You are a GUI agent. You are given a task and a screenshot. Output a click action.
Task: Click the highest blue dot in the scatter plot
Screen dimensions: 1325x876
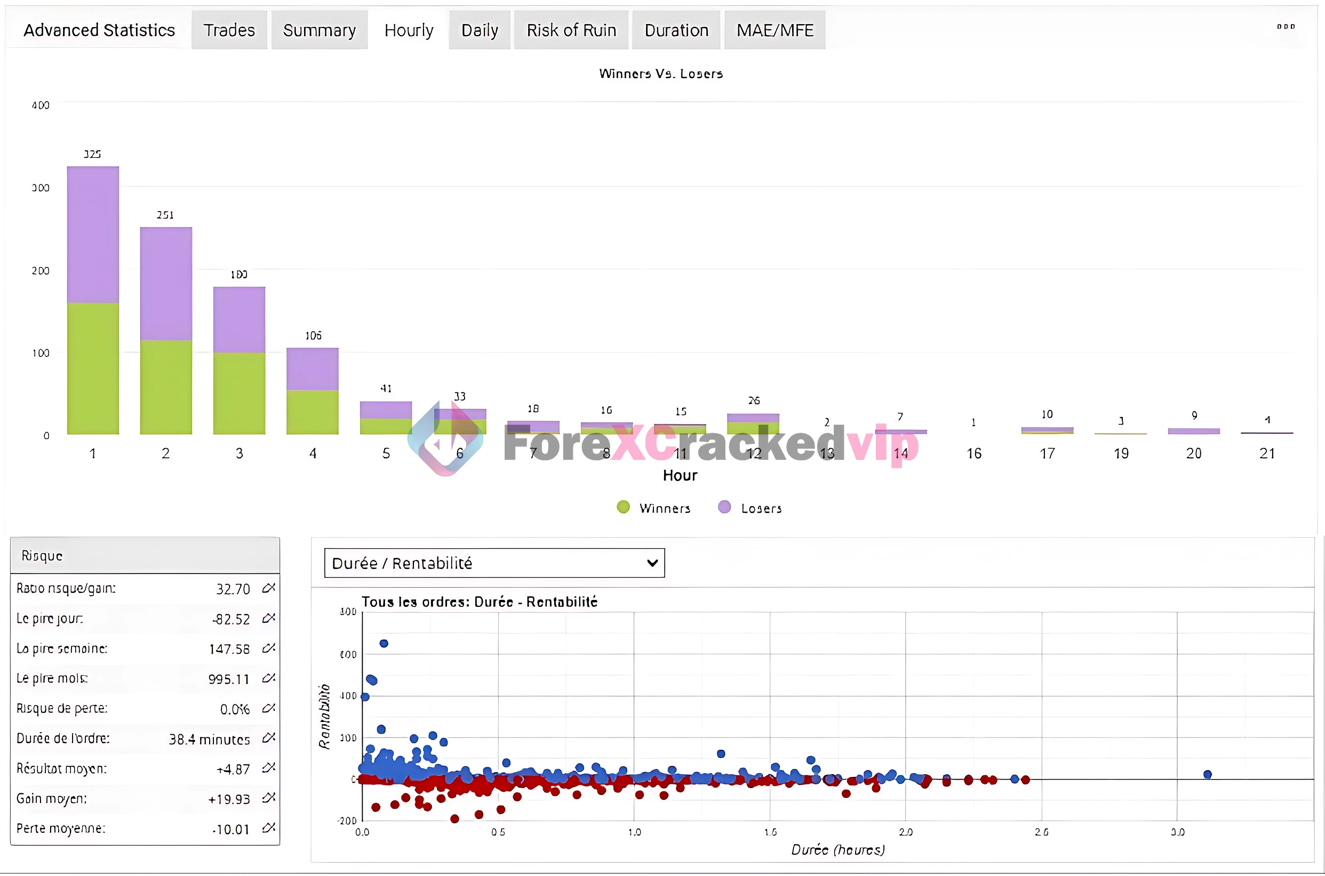click(x=384, y=644)
